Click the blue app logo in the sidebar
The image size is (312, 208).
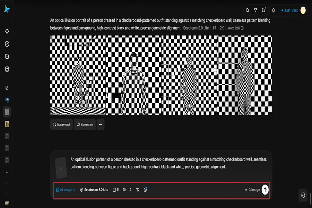point(7,9)
